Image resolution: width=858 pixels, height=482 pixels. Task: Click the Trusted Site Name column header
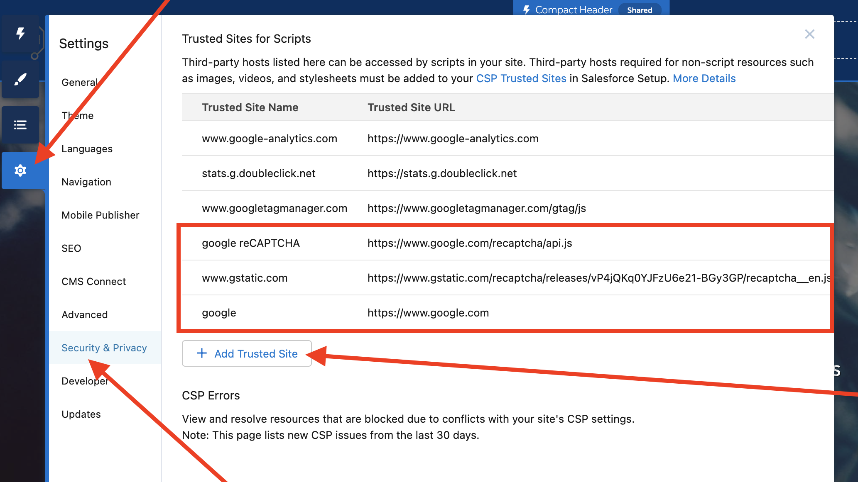250,107
